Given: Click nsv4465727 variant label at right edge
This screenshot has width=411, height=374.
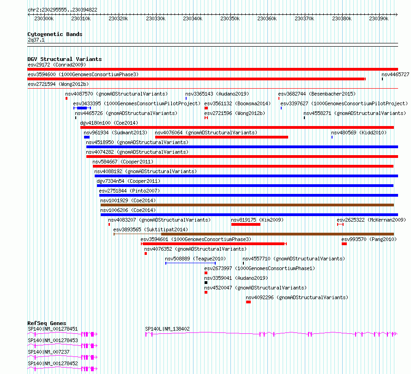Looking at the screenshot, I should pos(395,74).
